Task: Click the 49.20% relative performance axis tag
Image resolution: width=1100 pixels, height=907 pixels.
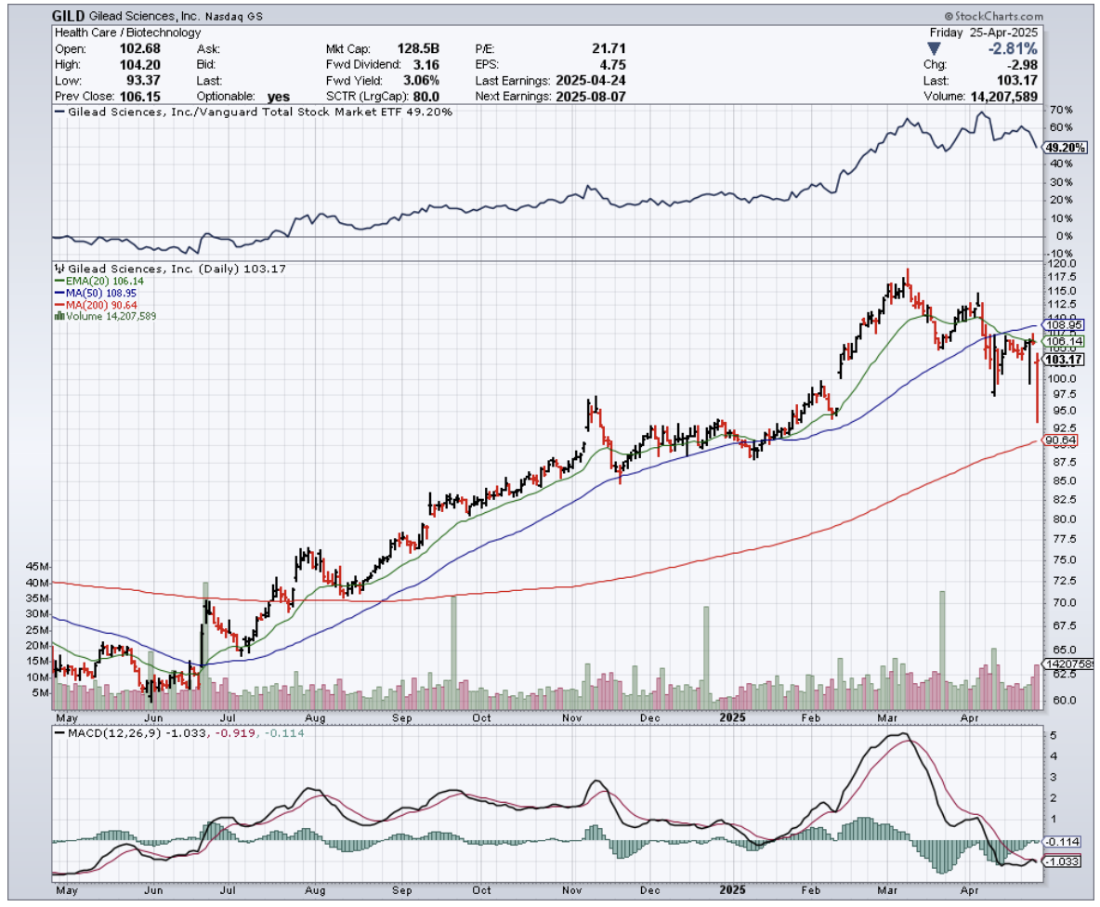Action: [x=1060, y=148]
